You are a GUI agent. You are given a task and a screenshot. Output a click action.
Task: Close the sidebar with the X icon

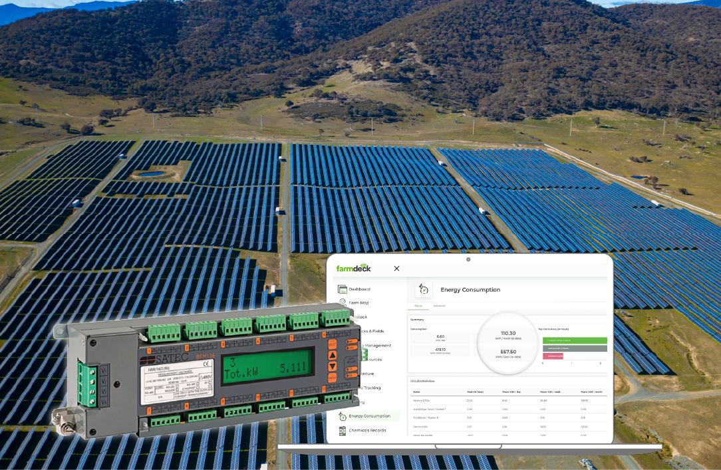(397, 269)
